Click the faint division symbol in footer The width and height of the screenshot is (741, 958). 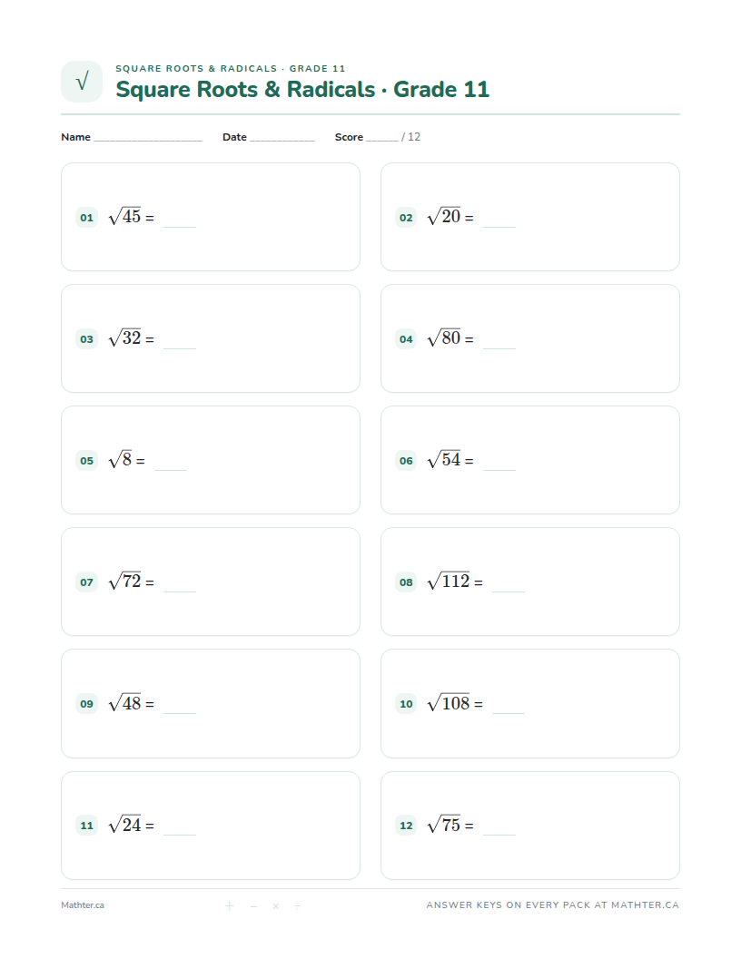click(x=298, y=905)
